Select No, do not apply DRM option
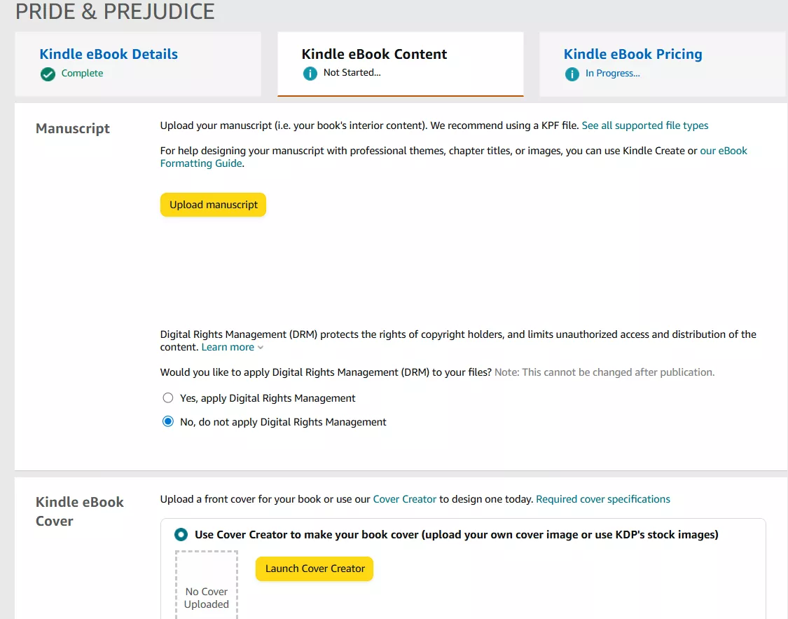The image size is (788, 619). (x=168, y=422)
